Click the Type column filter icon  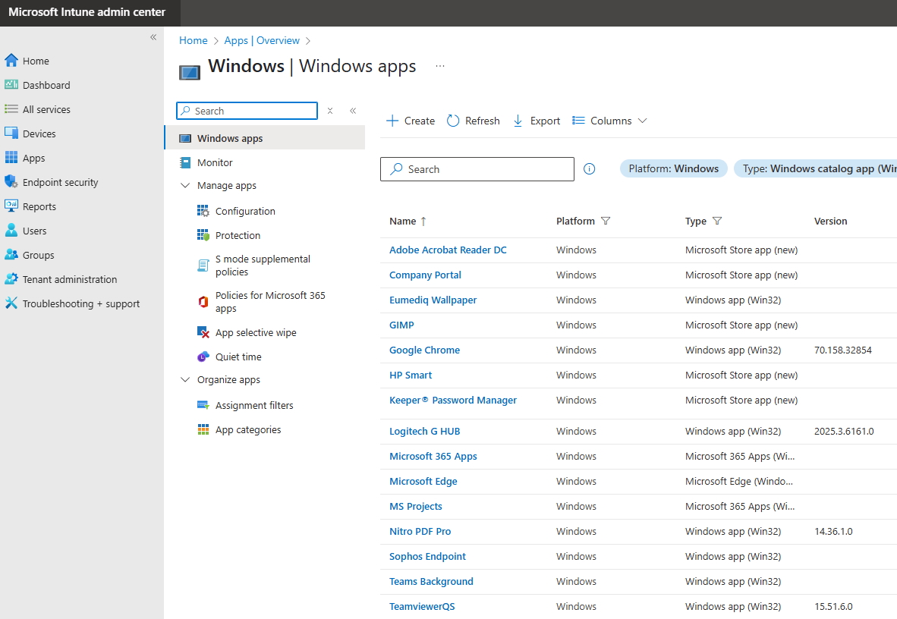click(x=717, y=221)
